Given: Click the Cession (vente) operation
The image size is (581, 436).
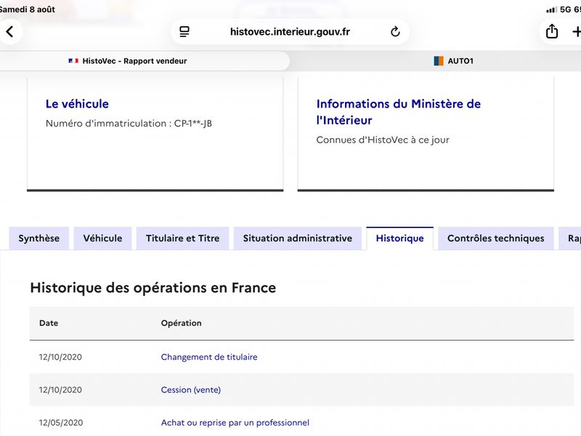Looking at the screenshot, I should tap(191, 389).
